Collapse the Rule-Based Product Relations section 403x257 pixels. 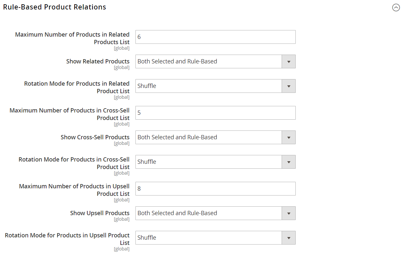[x=396, y=8]
